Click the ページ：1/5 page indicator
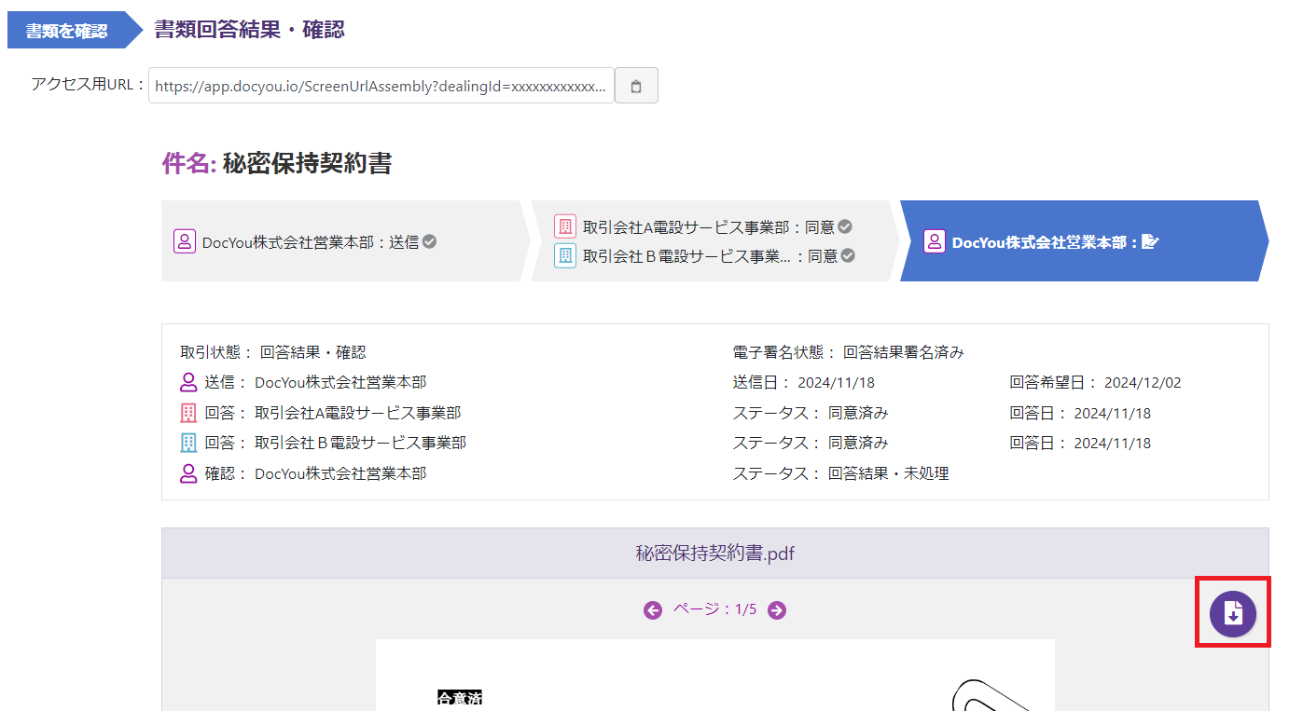1303x711 pixels. point(714,610)
